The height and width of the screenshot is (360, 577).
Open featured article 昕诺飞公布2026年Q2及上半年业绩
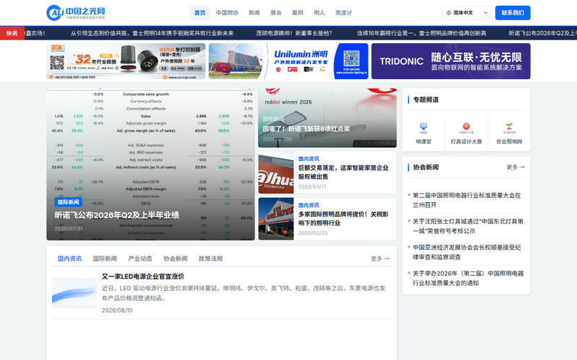coord(117,215)
